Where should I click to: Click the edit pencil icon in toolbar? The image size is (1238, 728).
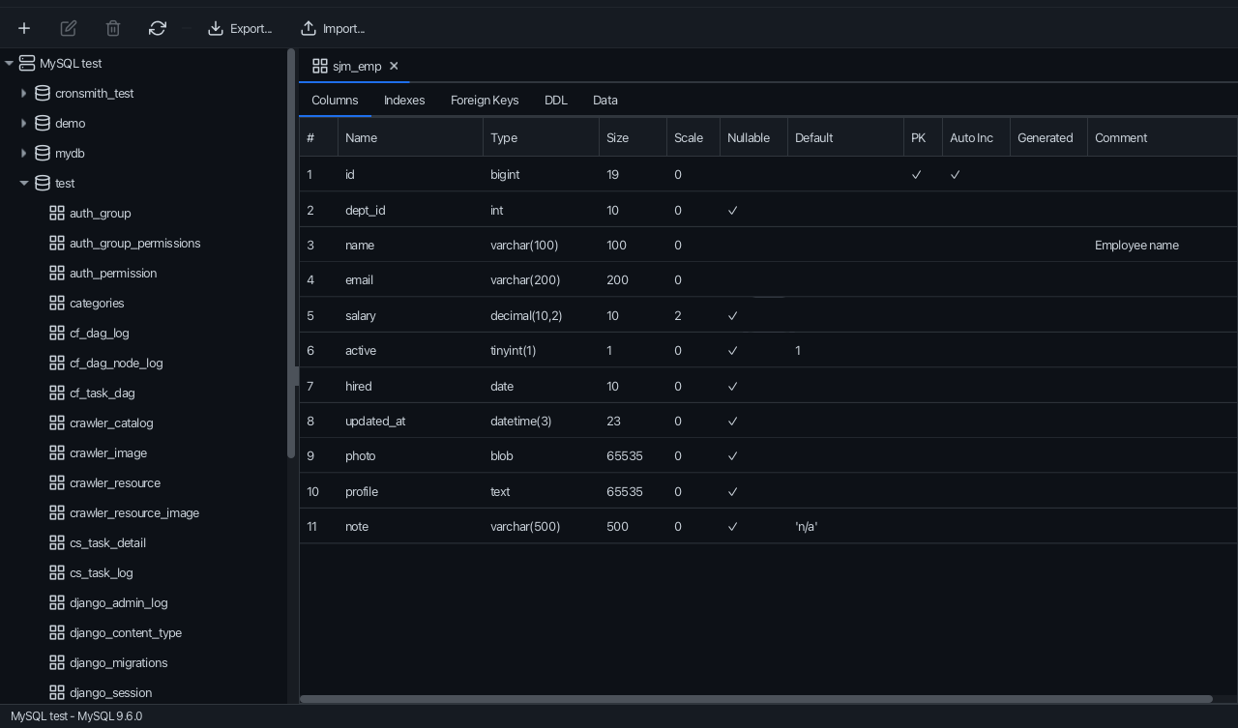point(69,29)
